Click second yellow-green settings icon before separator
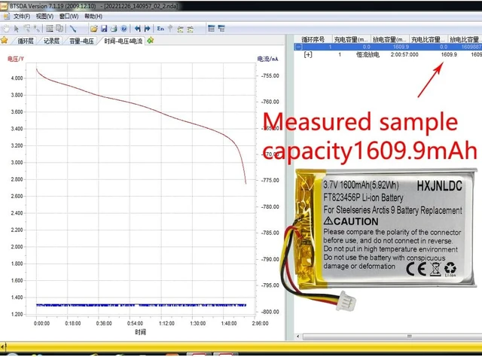The width and height of the screenshot is (482, 357). click(191, 29)
